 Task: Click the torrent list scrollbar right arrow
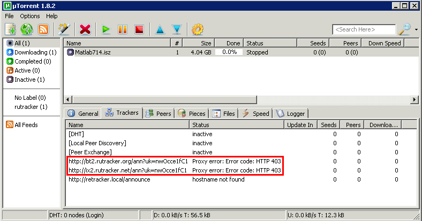415,100
